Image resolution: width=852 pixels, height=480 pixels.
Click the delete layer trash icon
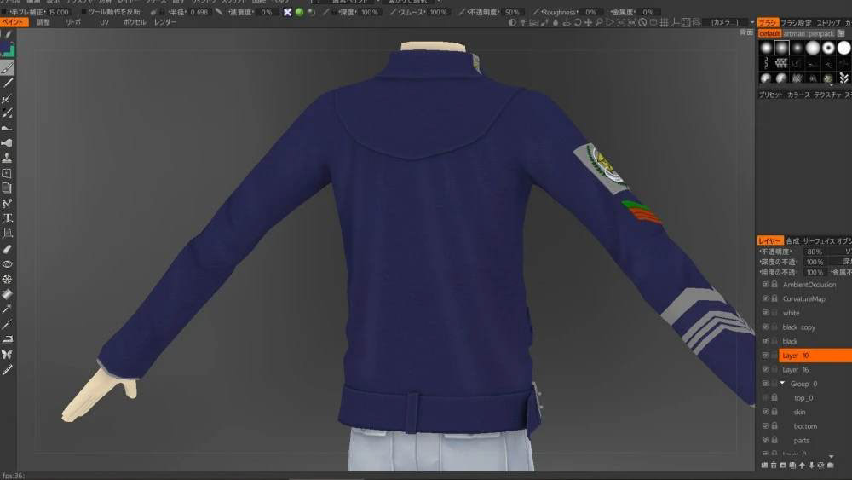[x=774, y=466]
